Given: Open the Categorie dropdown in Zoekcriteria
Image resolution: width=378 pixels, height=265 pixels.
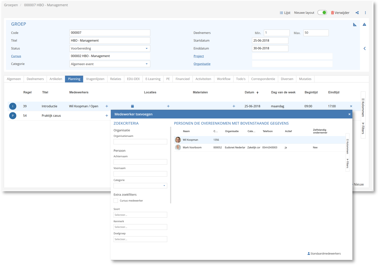Looking at the screenshot, I should point(140,186).
